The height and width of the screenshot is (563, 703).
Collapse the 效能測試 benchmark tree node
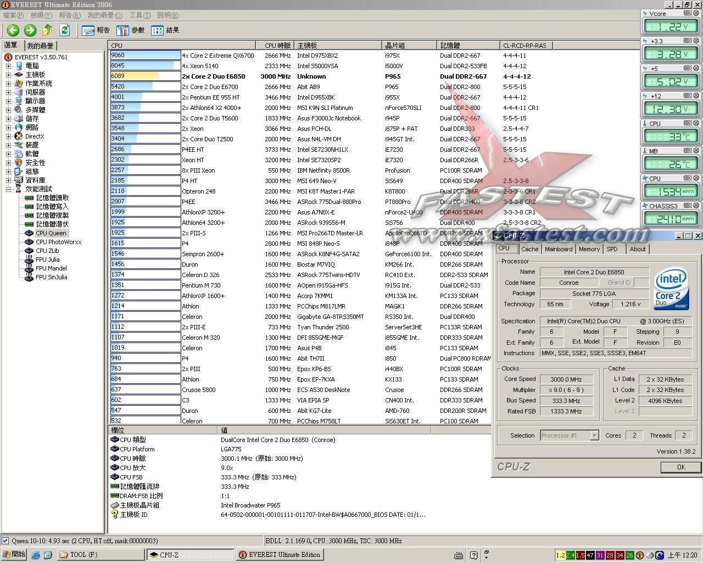(9, 189)
